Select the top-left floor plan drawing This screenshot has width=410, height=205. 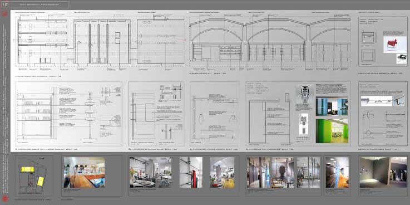pyautogui.click(x=42, y=41)
